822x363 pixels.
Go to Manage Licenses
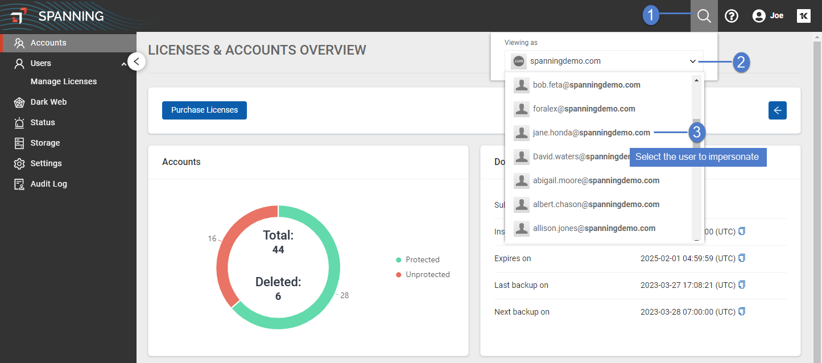coord(64,81)
